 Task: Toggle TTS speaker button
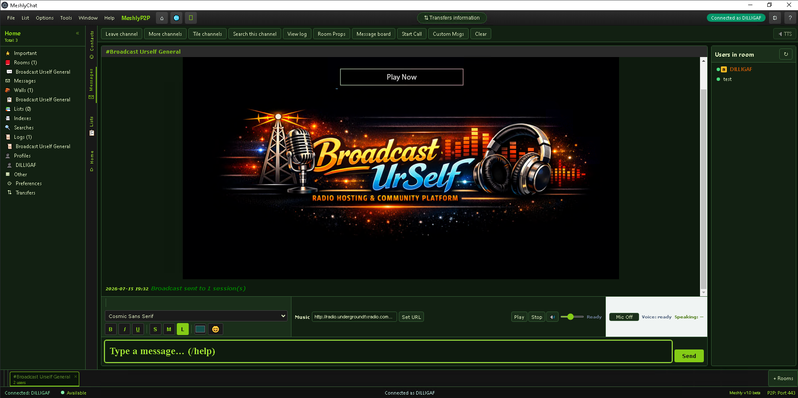(785, 34)
